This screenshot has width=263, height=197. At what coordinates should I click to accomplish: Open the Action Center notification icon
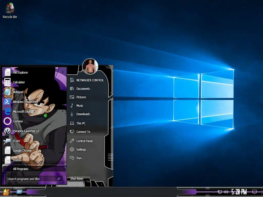(x=255, y=192)
